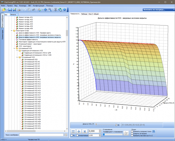Collapse the Мониторинг E-Gas tree node
Screen dimensions: 175x141
point(12,31)
